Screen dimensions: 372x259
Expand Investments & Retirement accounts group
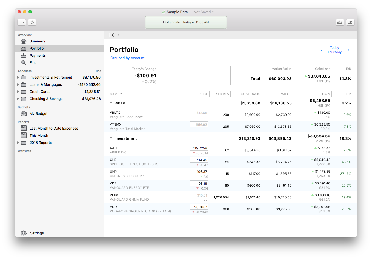tap(18, 77)
